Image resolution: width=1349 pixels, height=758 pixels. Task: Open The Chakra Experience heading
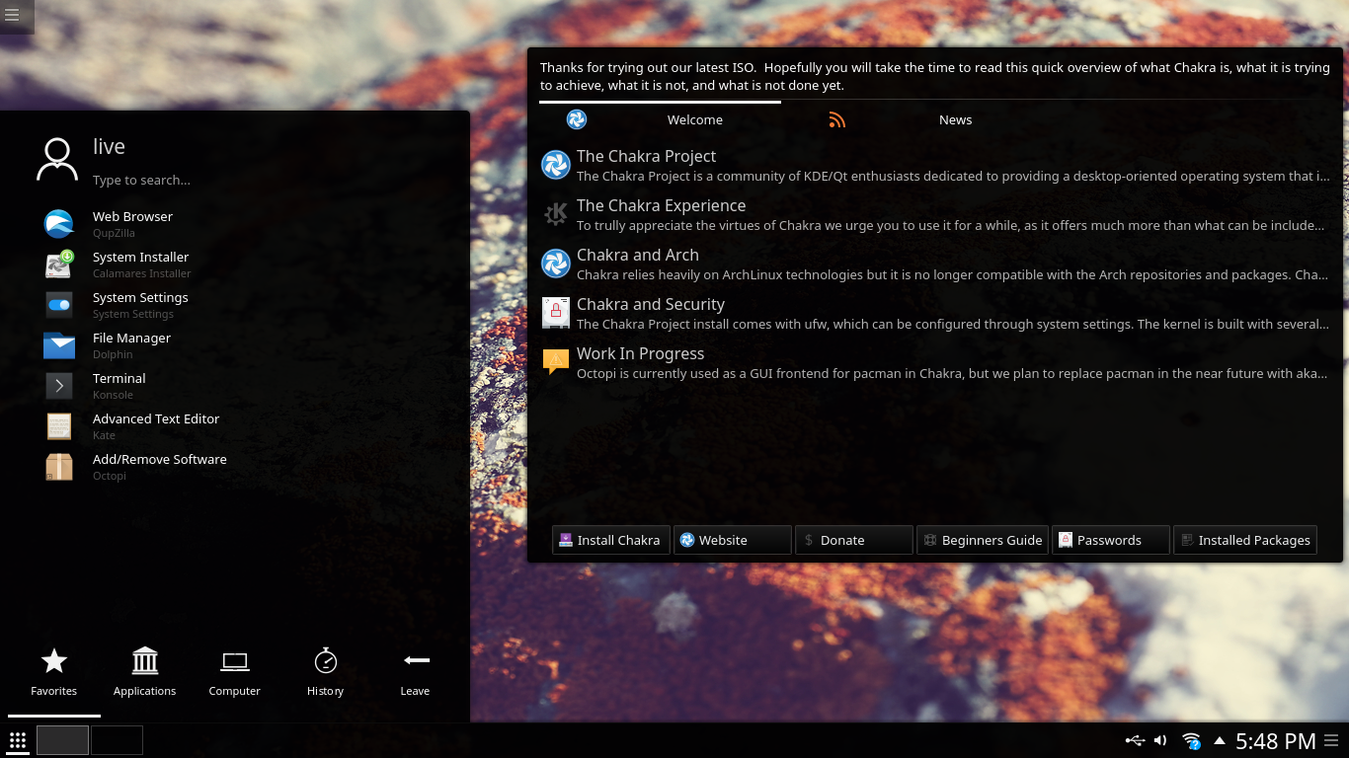point(661,205)
